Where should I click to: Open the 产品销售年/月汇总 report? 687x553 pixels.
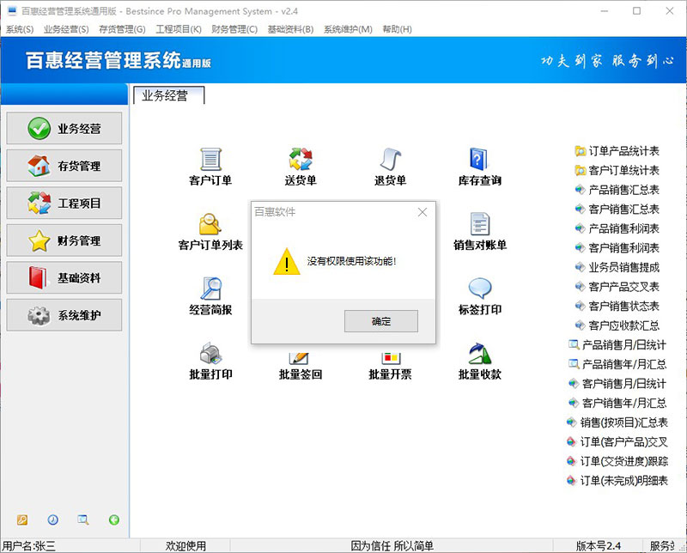617,364
